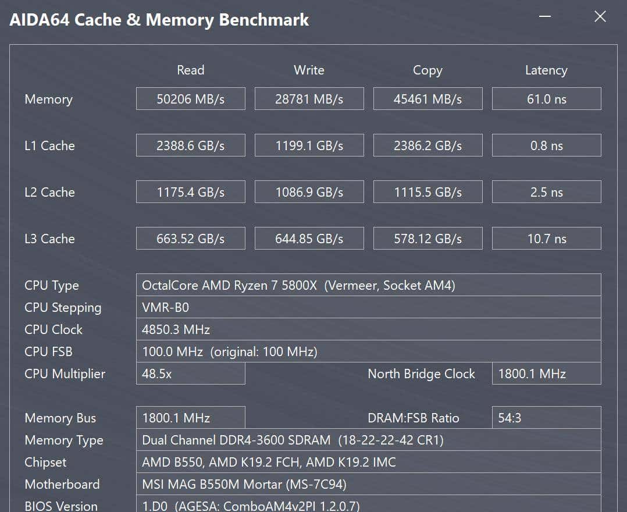Select the CPU Clock value of 4850.3 MHz
Image resolution: width=627 pixels, height=512 pixels.
click(368, 329)
